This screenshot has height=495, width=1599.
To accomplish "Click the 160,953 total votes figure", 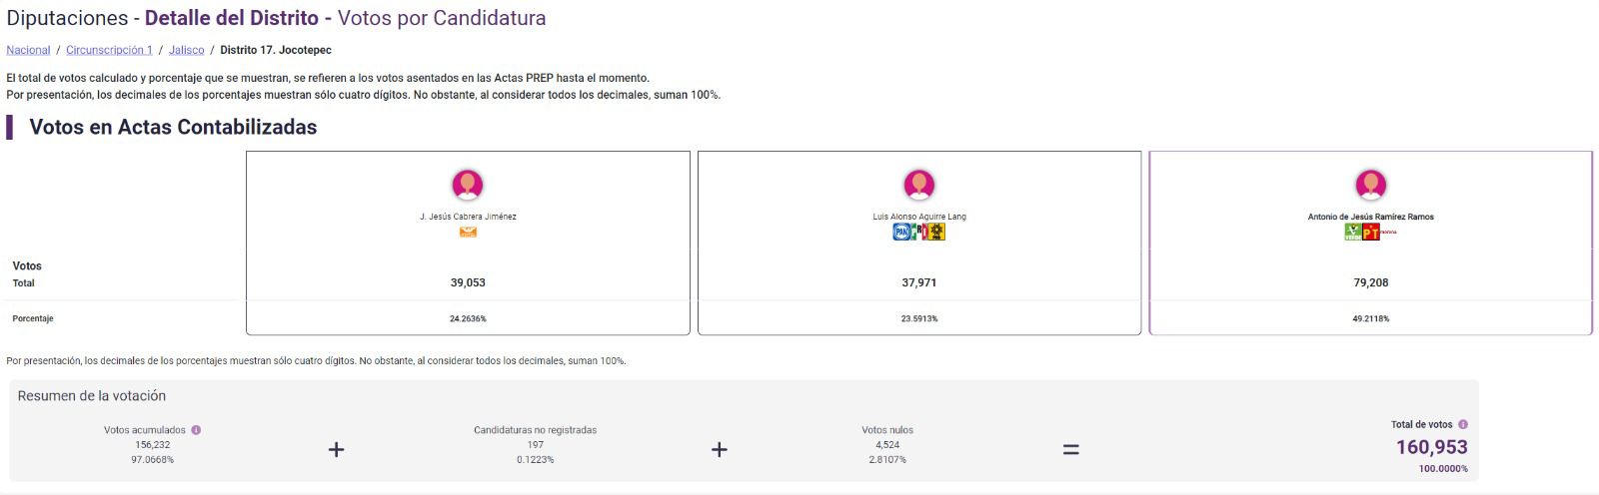I will point(1431,447).
